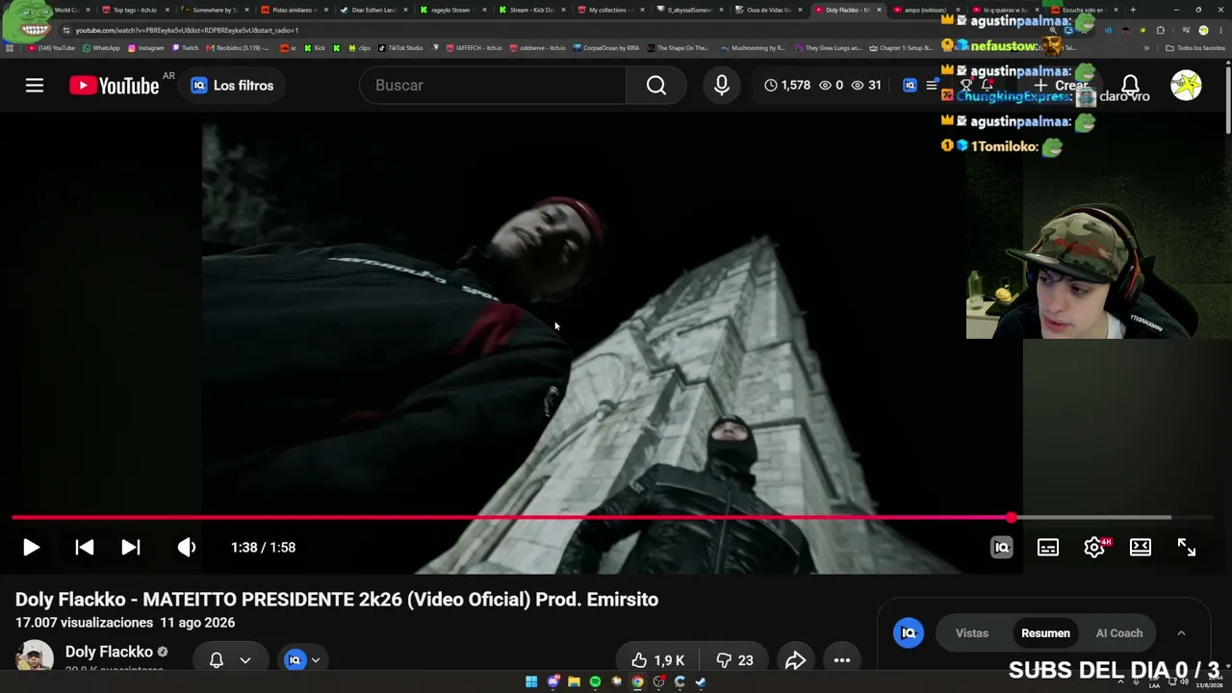Click the eye views stat showing 0
Screen dimensions: 1232x693
[831, 86]
